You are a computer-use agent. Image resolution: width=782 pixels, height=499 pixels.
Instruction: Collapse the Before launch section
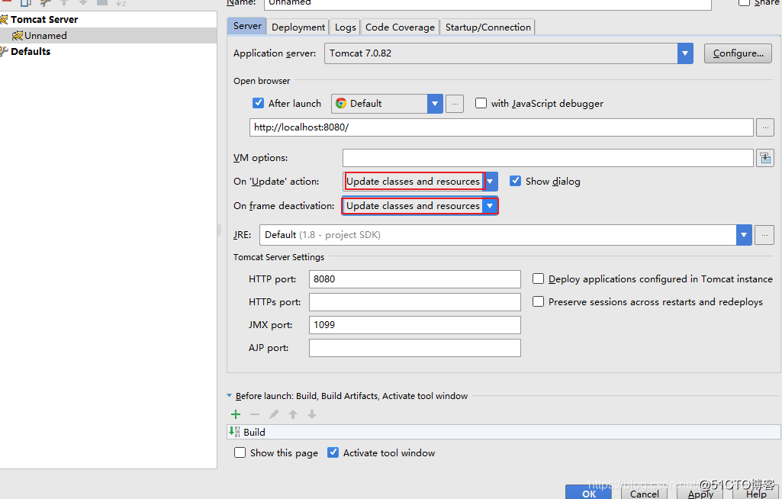(x=230, y=396)
